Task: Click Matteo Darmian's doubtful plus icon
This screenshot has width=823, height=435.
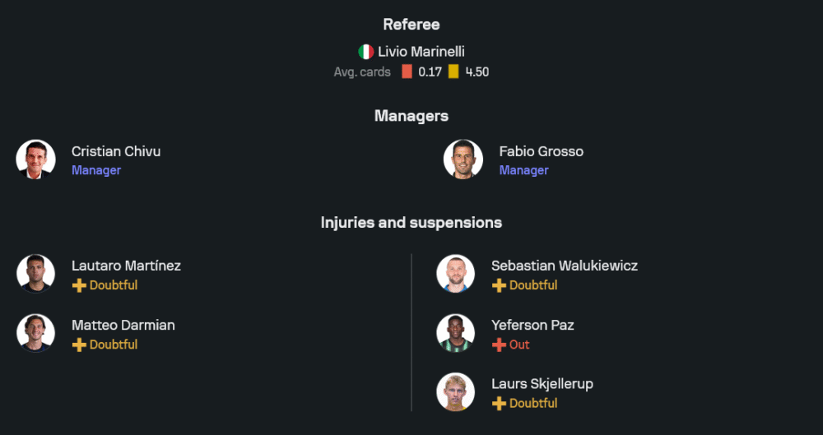Action: pos(79,345)
